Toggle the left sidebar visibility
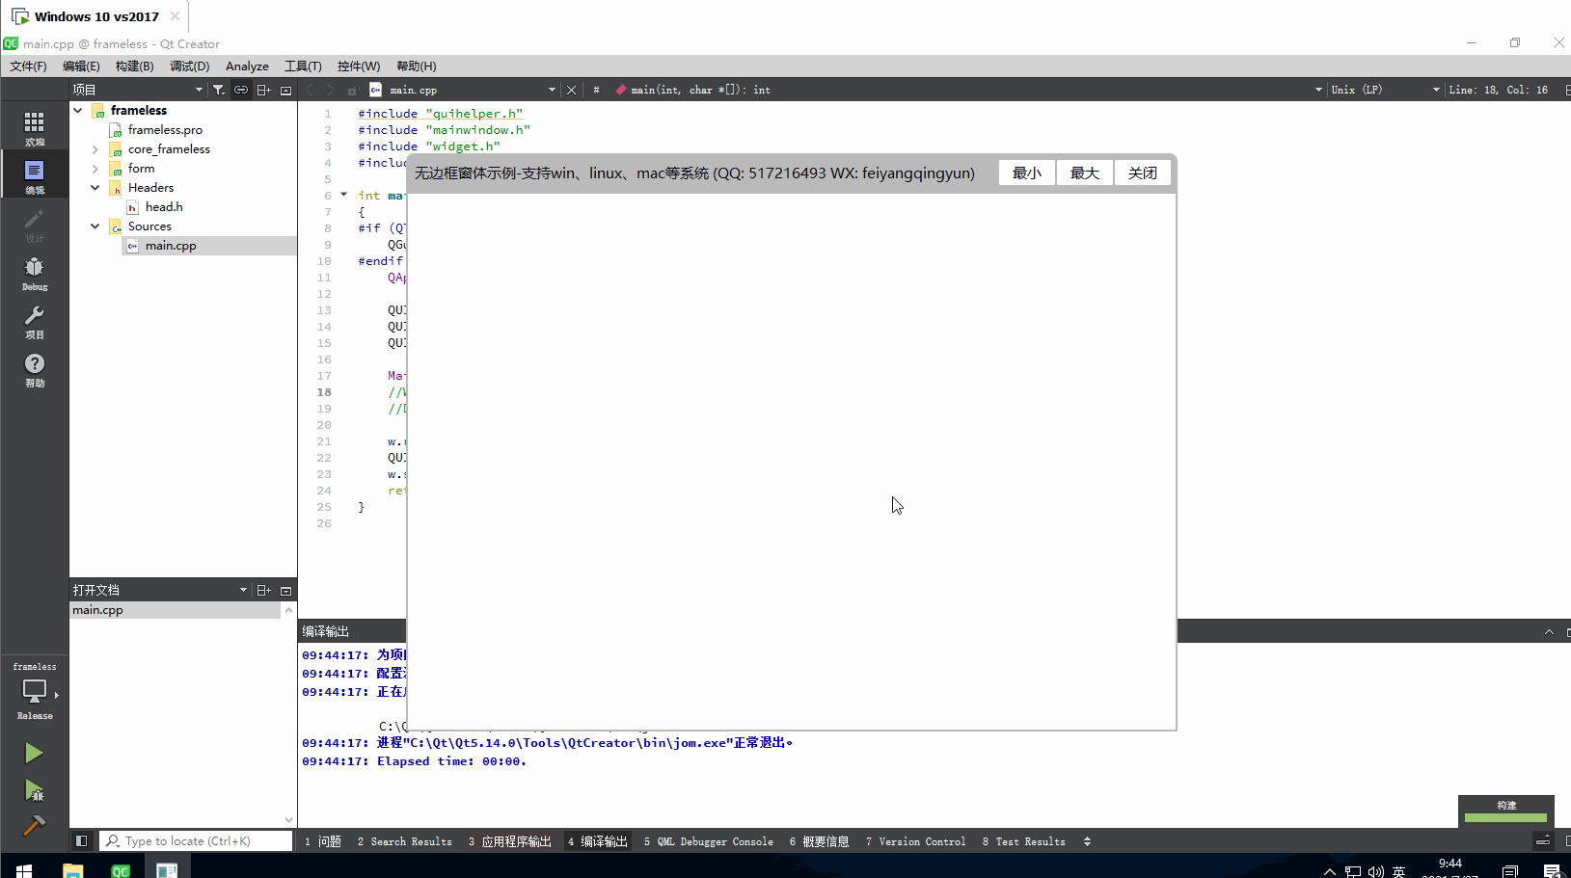The height and width of the screenshot is (878, 1571). click(x=82, y=841)
